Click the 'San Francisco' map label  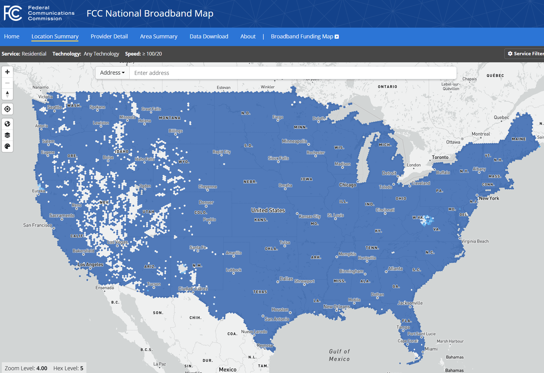pyautogui.click(x=38, y=225)
